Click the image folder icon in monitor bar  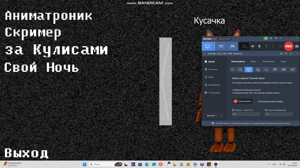point(286,54)
